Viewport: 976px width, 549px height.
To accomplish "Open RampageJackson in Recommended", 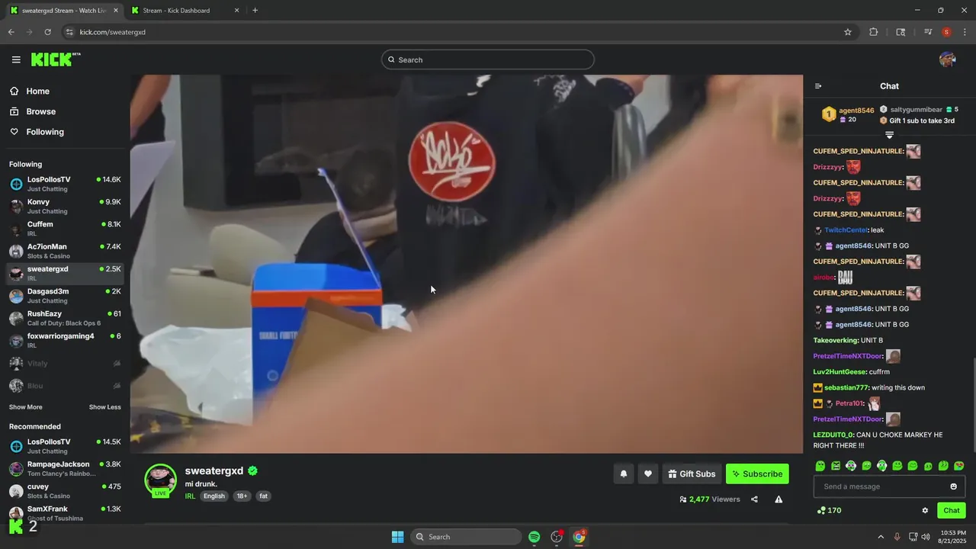I will point(65,468).
